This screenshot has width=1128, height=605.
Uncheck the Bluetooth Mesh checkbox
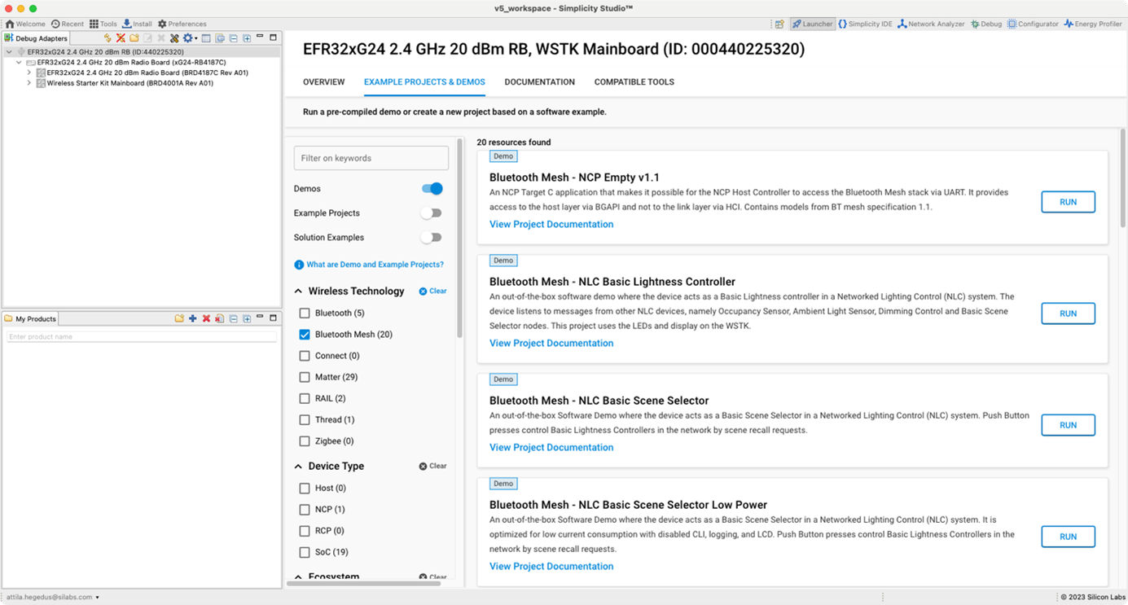pos(305,335)
